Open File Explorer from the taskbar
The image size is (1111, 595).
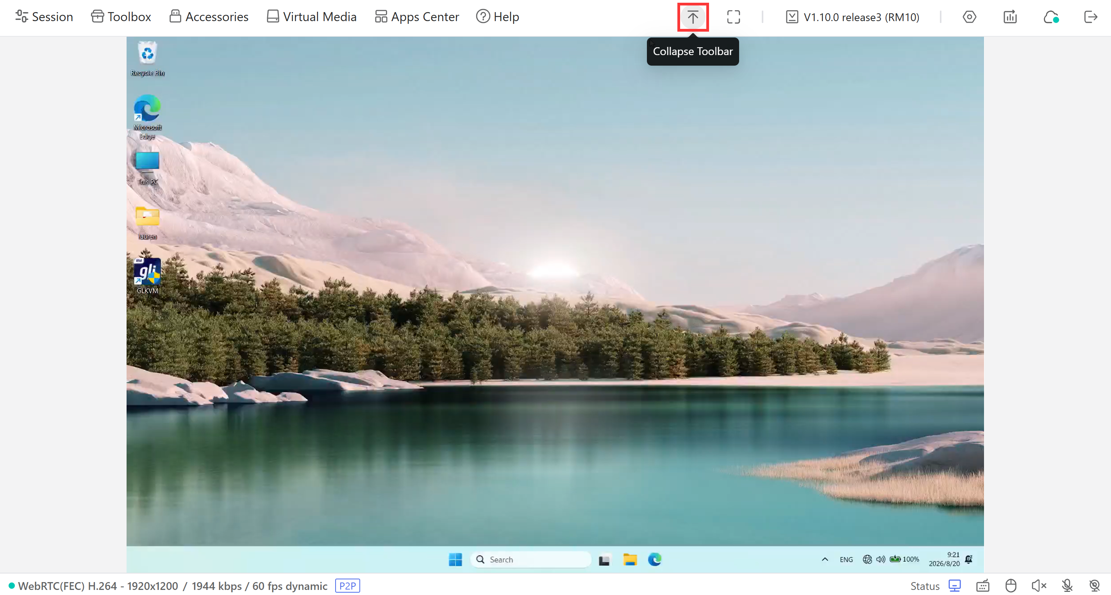tap(630, 559)
